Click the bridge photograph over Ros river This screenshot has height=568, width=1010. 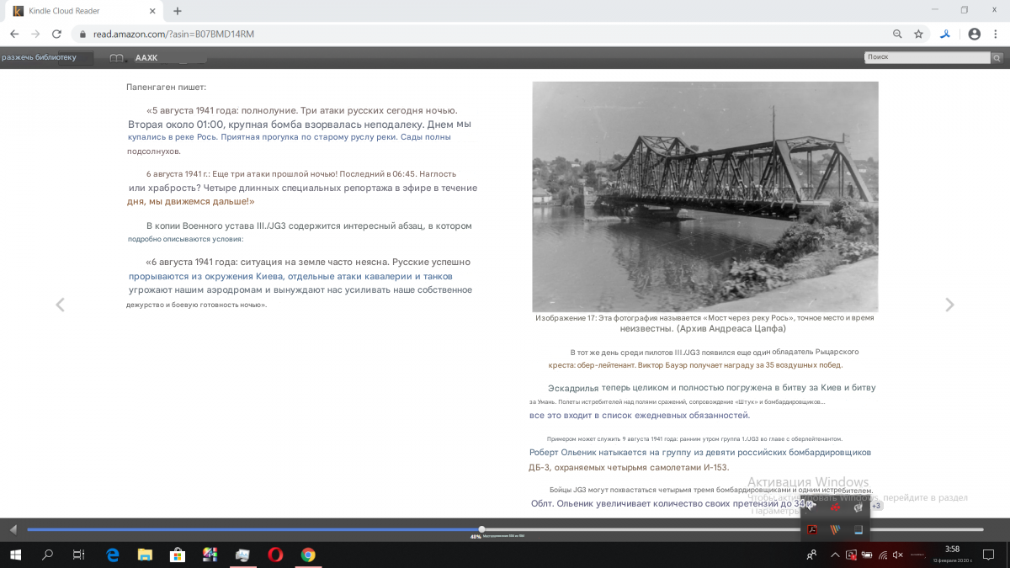(704, 197)
